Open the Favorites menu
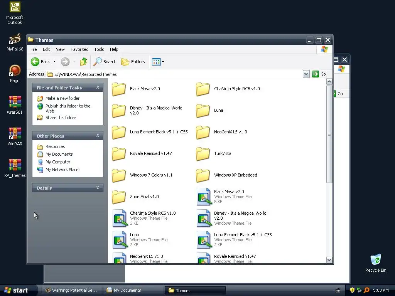This screenshot has width=395, height=296. pyautogui.click(x=79, y=49)
